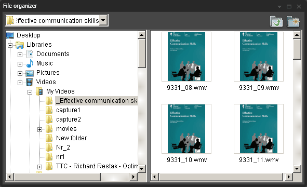Click the Pictures library icon
The width and height of the screenshot is (307, 187).
pos(30,73)
